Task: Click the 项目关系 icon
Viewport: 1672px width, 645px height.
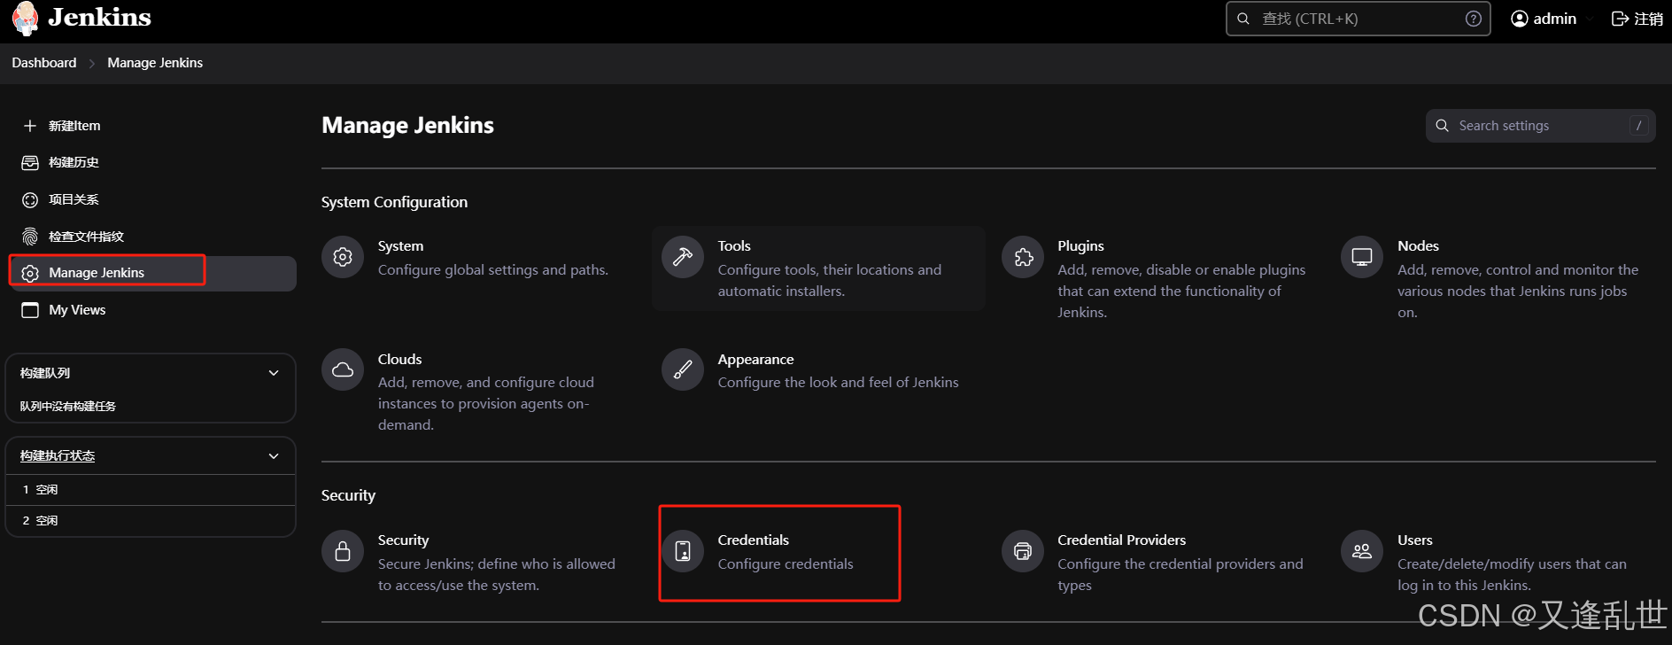Action: (30, 199)
